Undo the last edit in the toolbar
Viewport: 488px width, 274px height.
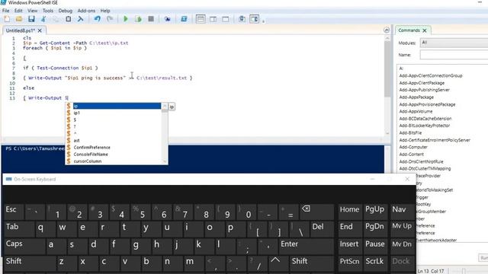[98, 19]
